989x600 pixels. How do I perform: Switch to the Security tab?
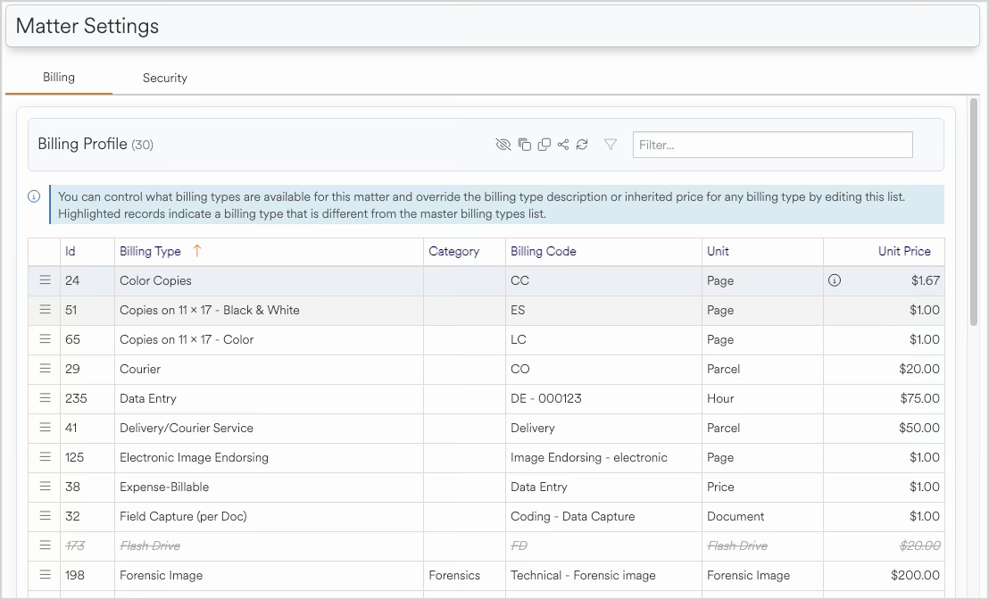click(x=164, y=79)
